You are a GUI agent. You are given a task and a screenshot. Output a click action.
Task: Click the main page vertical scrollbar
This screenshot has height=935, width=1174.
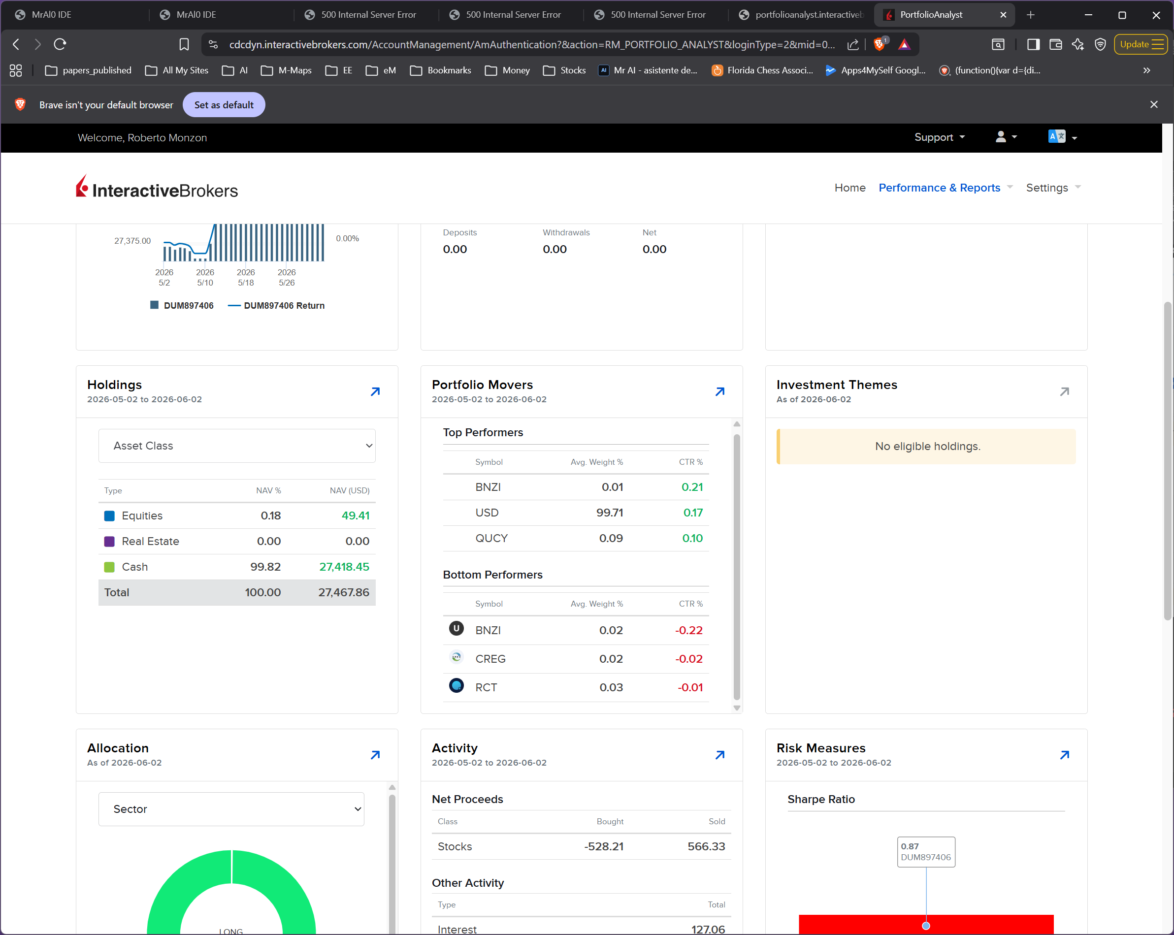point(1168,461)
